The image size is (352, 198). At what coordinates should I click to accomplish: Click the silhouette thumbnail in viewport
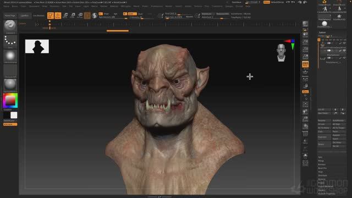click(x=37, y=46)
